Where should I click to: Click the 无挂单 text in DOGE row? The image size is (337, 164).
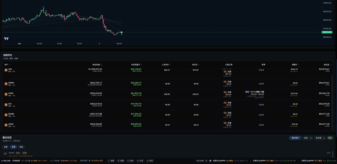(261, 115)
